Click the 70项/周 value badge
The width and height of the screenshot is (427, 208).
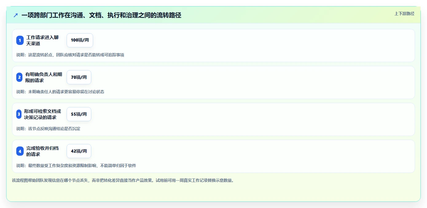(x=79, y=77)
